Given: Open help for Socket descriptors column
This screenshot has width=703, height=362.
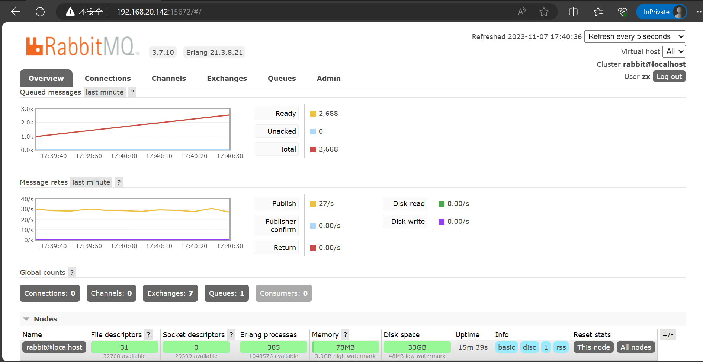Looking at the screenshot, I should pyautogui.click(x=231, y=334).
